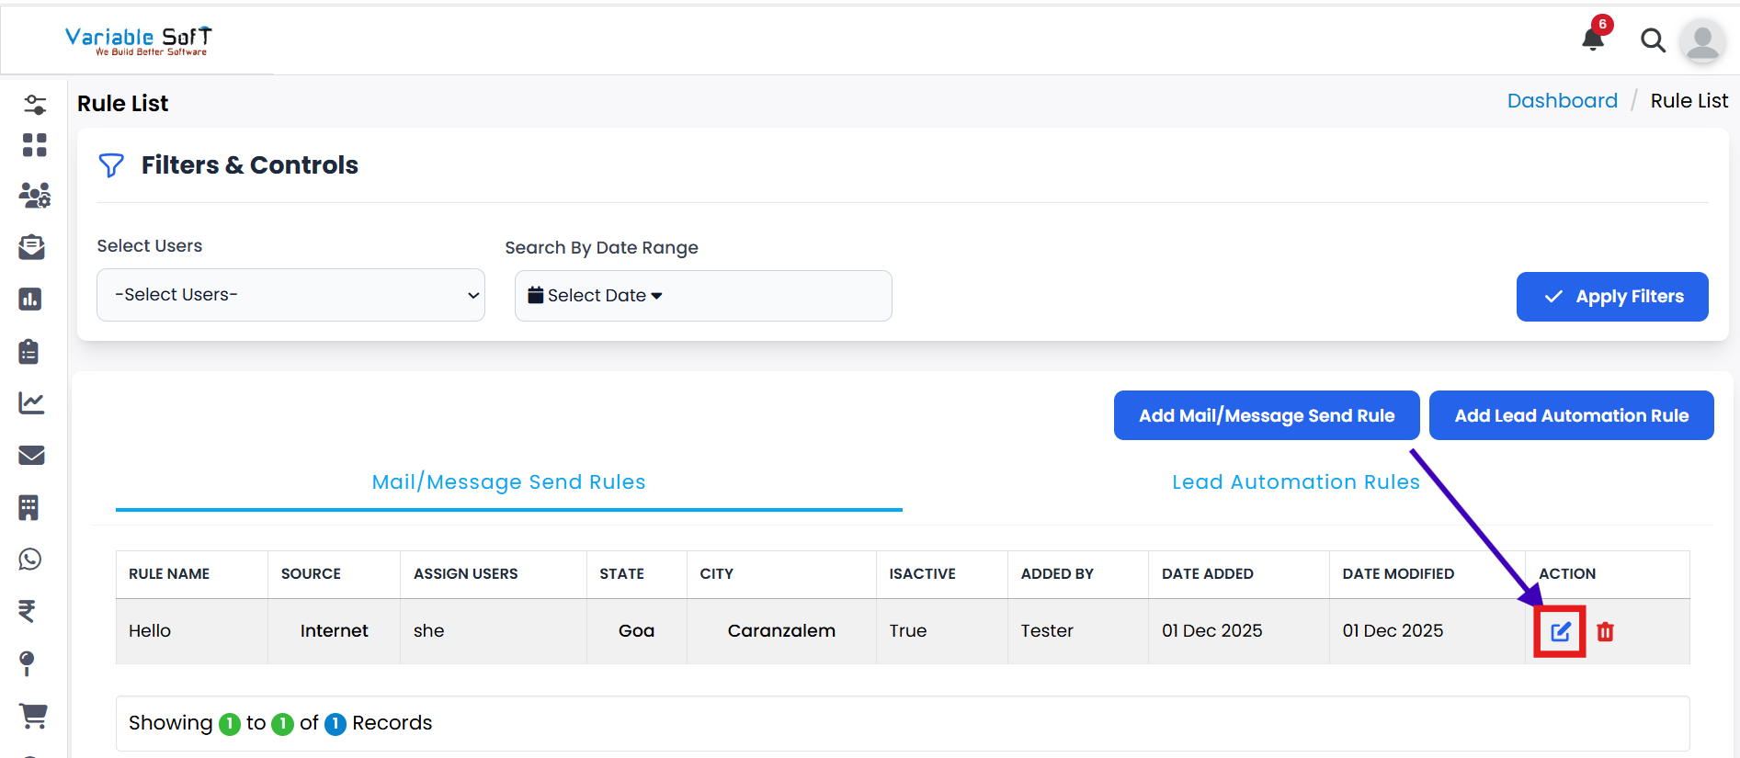This screenshot has height=758, width=1740.
Task: Open the rupee payments sidebar icon
Action: pyautogui.click(x=28, y=611)
